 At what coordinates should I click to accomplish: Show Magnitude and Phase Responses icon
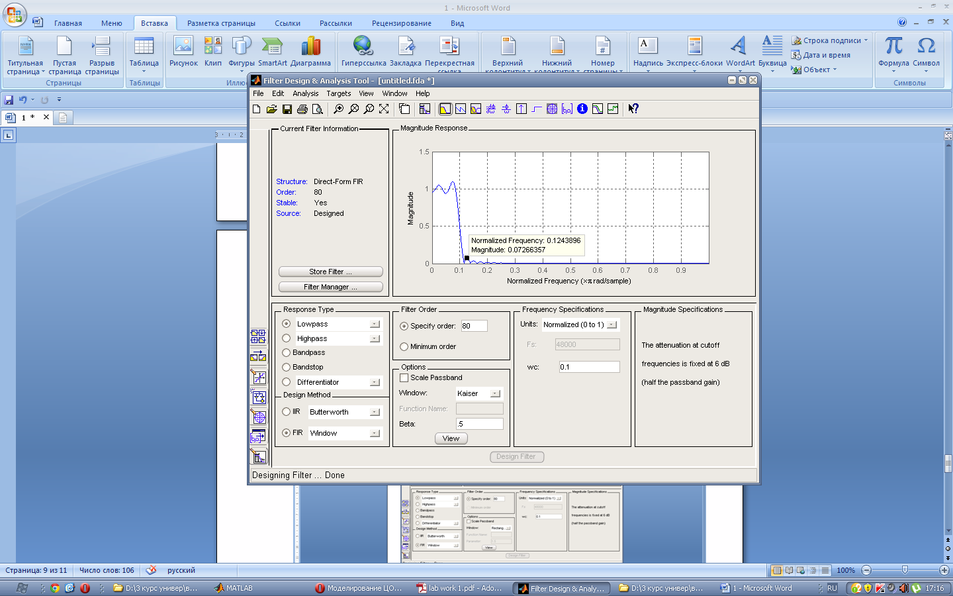476,109
